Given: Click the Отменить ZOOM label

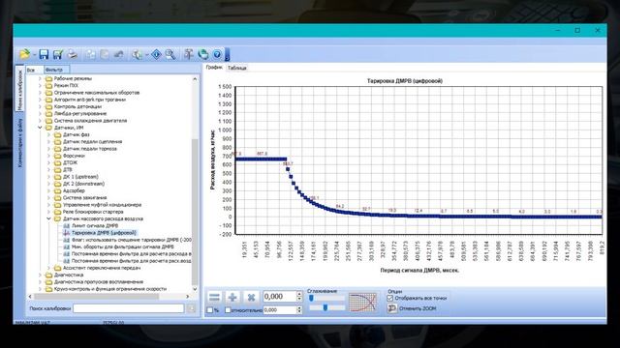Looking at the screenshot, I should [418, 308].
